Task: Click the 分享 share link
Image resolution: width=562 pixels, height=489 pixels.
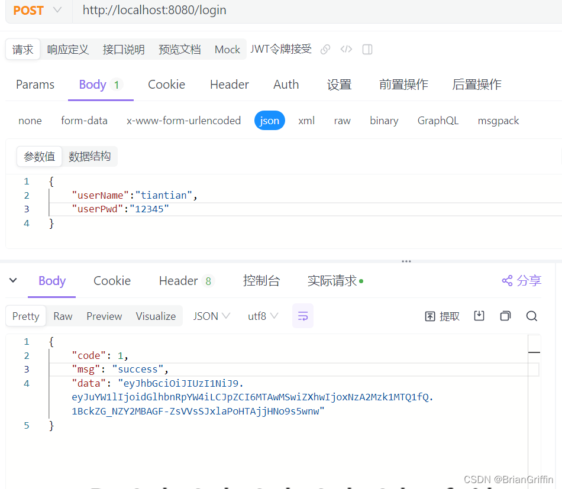Action: [521, 280]
